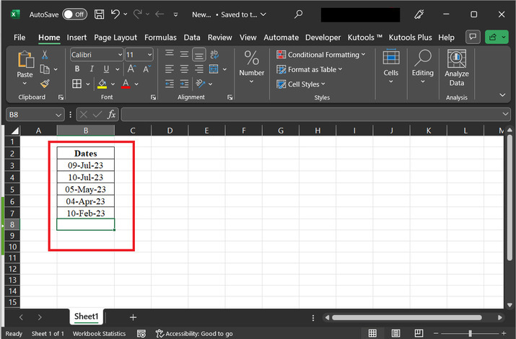Add a new sheet with plus icon
The width and height of the screenshot is (516, 339).
pos(133,317)
